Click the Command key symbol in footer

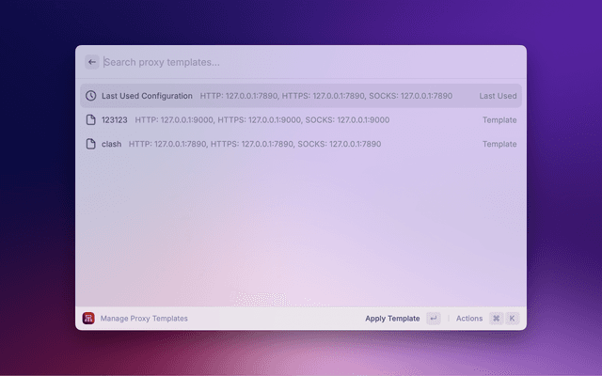[497, 319]
